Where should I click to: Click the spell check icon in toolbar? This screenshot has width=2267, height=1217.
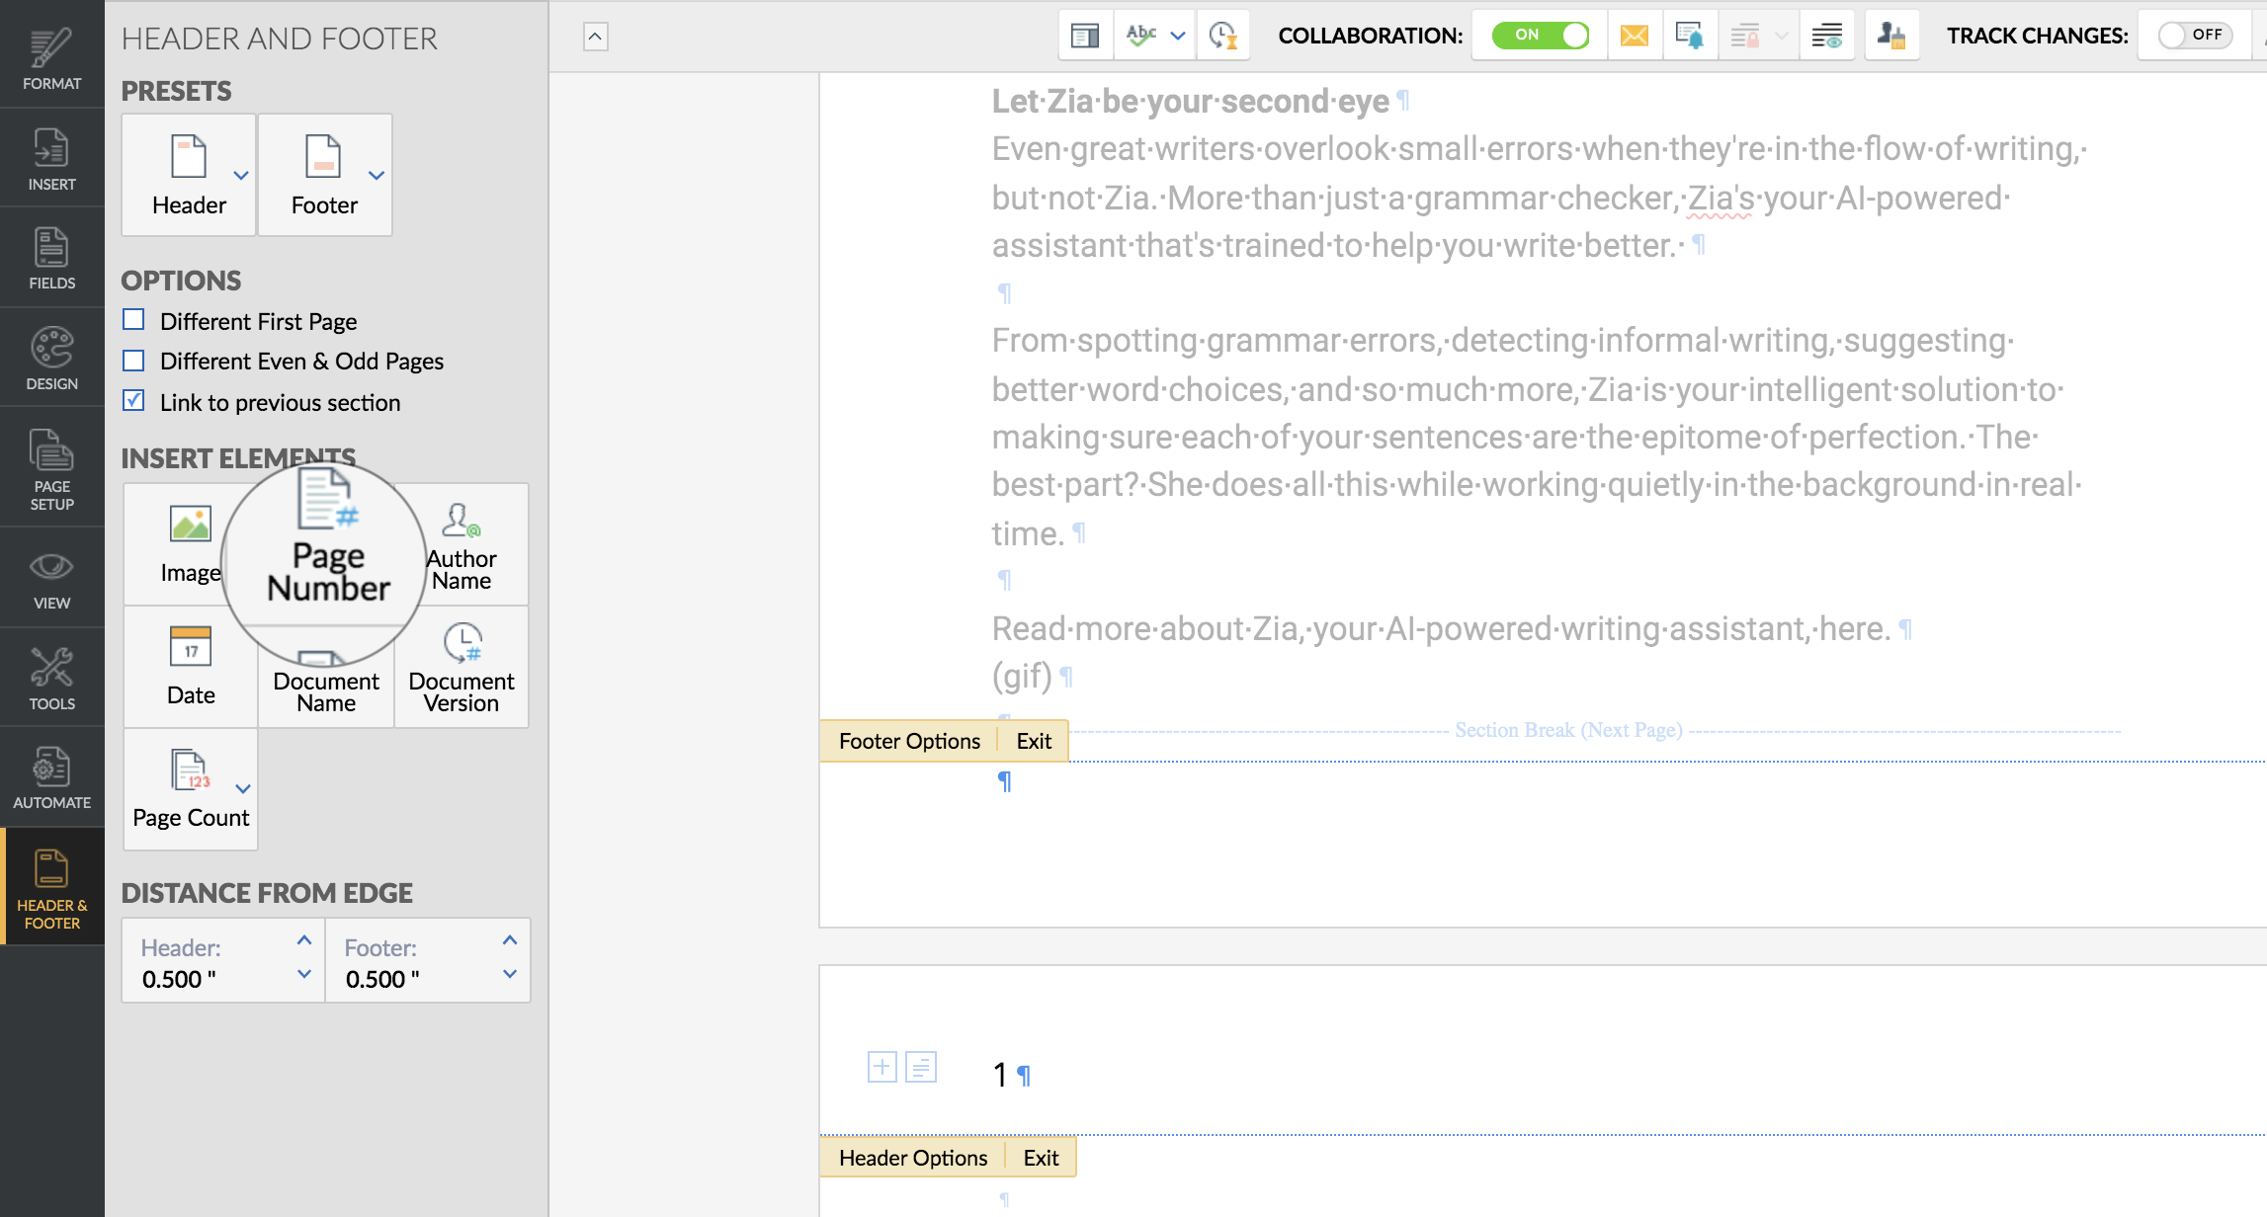click(1141, 37)
